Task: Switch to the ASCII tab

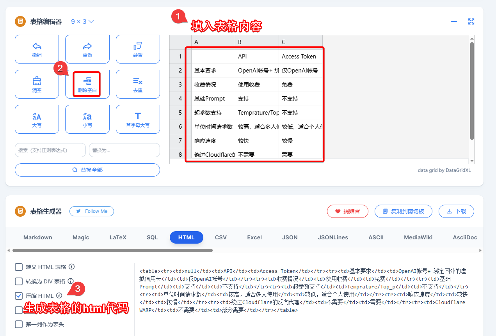Action: coord(376,237)
